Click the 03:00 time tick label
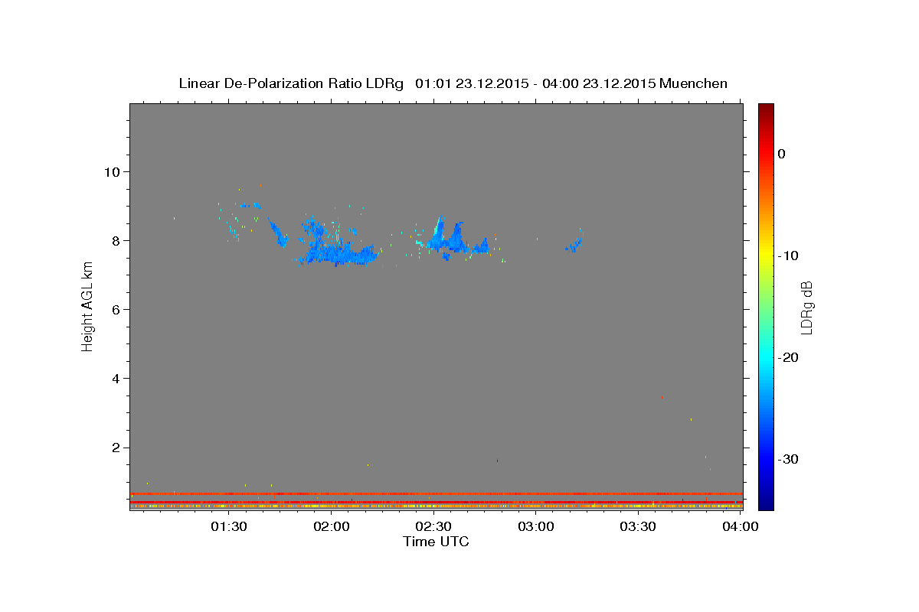The width and height of the screenshot is (919, 612). pyautogui.click(x=536, y=527)
